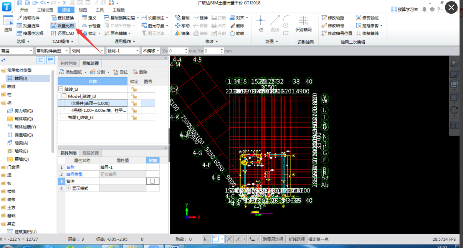Check the 备注 附加 checkbox
The image size is (463, 248).
tap(152, 181)
